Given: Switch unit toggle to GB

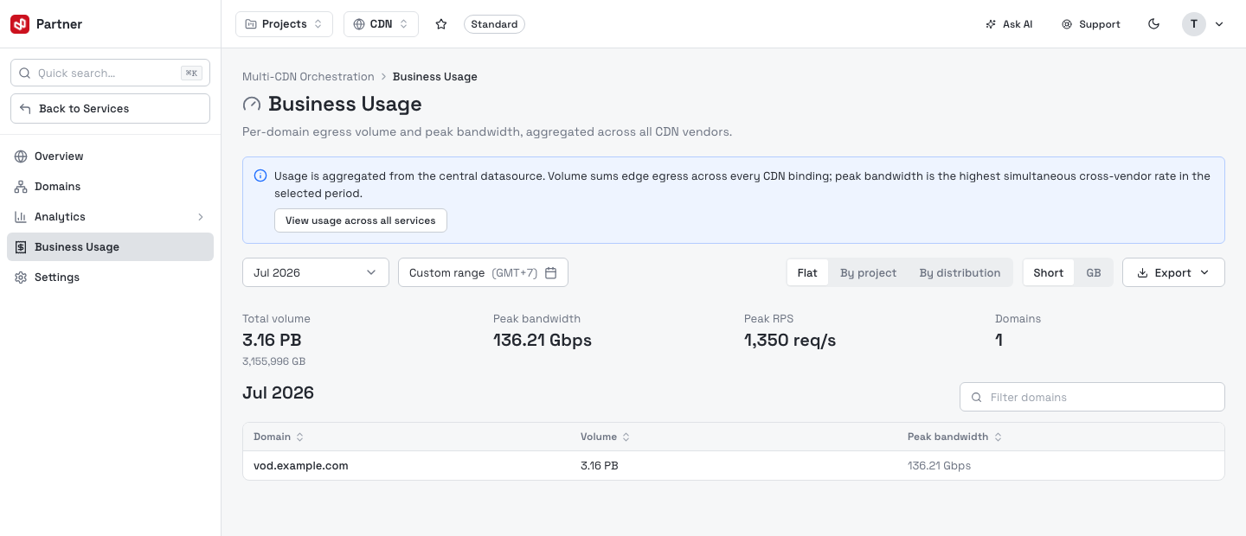Looking at the screenshot, I should (1094, 272).
